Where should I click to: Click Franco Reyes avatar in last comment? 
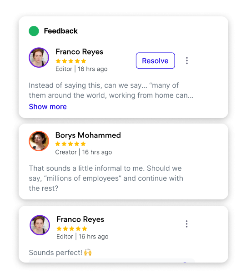click(x=40, y=225)
